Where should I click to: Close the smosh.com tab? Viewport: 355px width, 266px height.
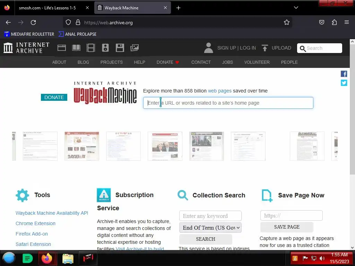pyautogui.click(x=87, y=8)
